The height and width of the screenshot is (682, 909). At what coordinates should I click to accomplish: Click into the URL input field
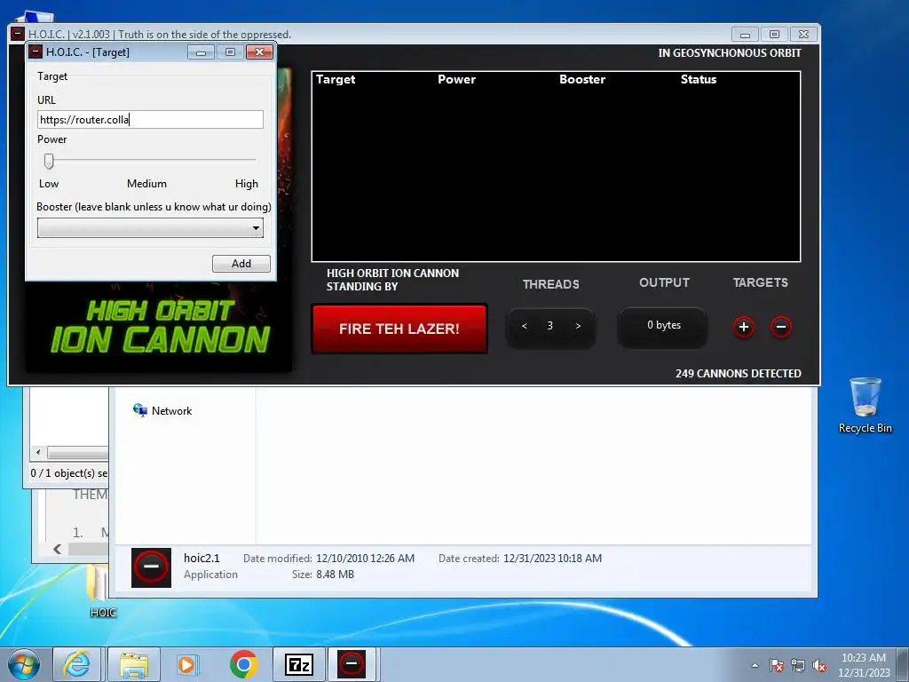click(x=150, y=120)
